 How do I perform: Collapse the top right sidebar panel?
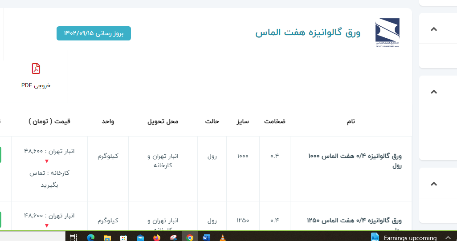(x=434, y=29)
